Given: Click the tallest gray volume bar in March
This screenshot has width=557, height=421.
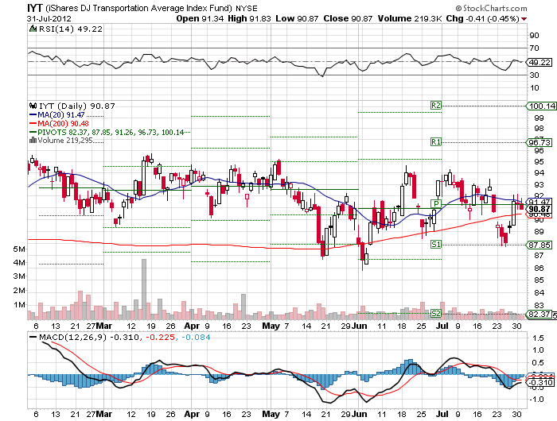Looking at the screenshot, I should pos(144,289).
